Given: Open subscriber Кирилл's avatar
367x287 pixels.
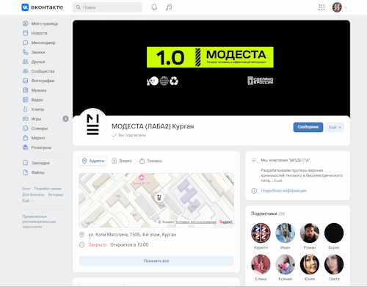Looking at the screenshot, I should coord(261,233).
